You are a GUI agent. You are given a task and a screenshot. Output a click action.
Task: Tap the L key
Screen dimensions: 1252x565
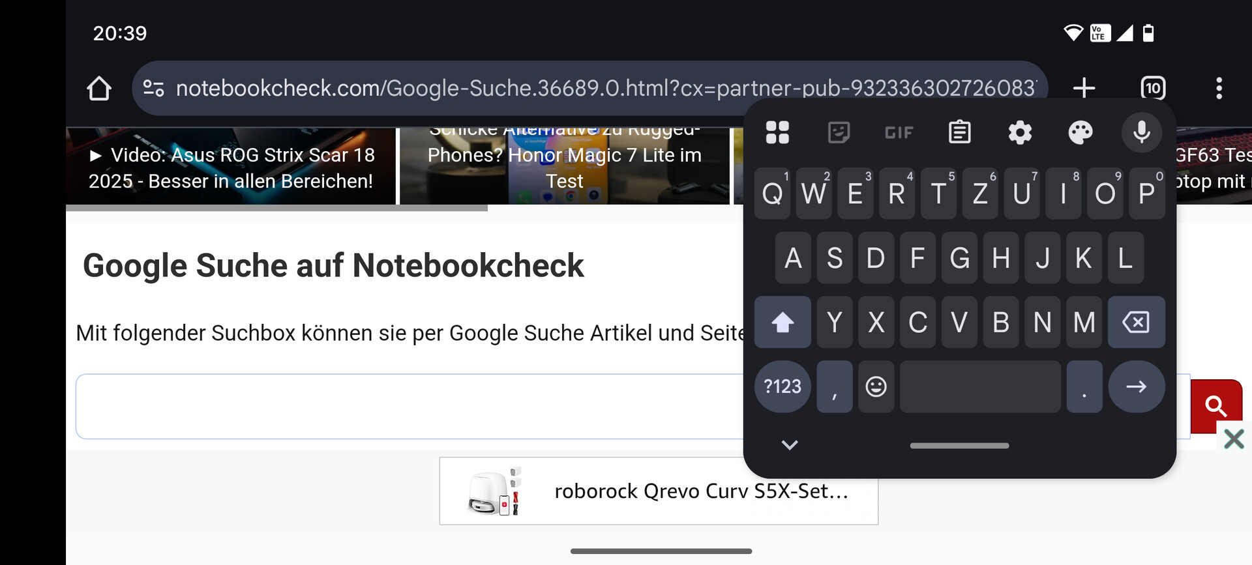tap(1126, 258)
